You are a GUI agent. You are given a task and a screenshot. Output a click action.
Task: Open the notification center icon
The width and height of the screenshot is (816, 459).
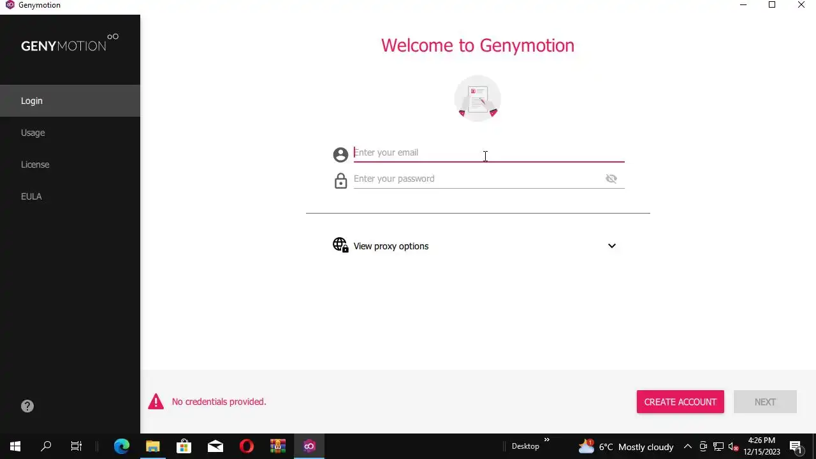pos(796,446)
